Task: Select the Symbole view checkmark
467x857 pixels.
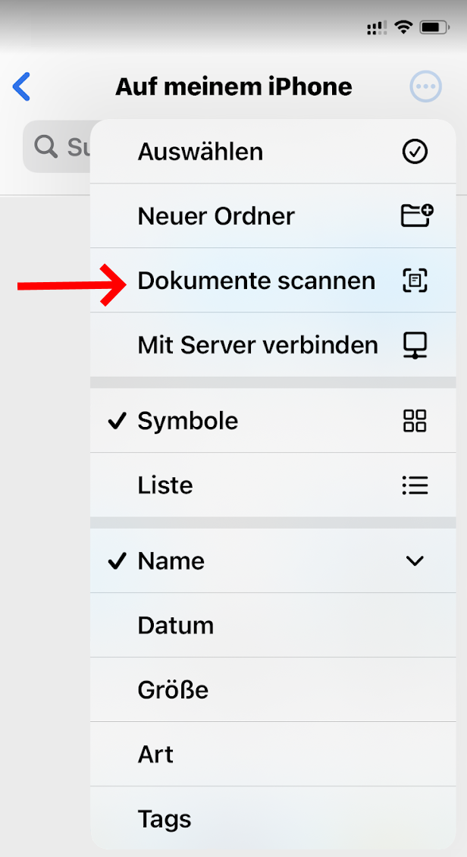Action: tap(117, 421)
